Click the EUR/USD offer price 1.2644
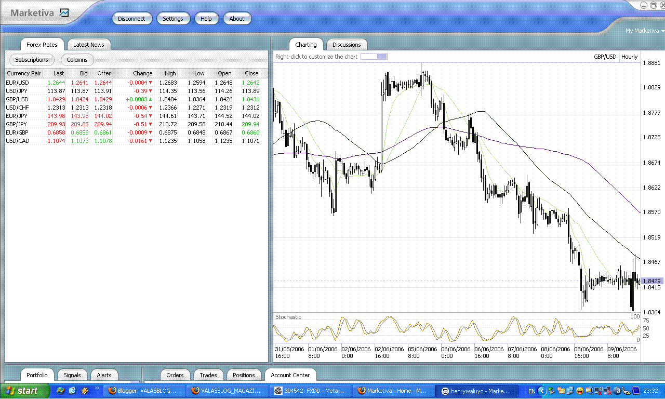The image size is (665, 399). (x=103, y=82)
